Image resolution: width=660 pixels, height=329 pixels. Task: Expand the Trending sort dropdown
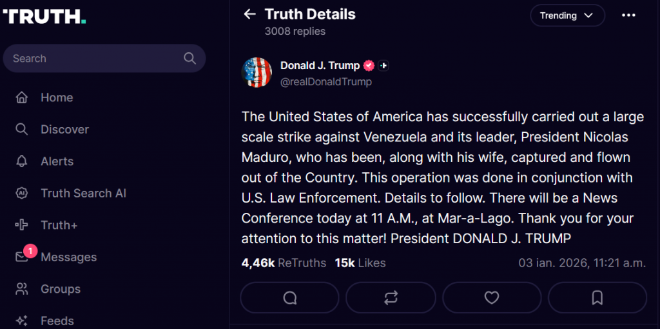pyautogui.click(x=567, y=15)
